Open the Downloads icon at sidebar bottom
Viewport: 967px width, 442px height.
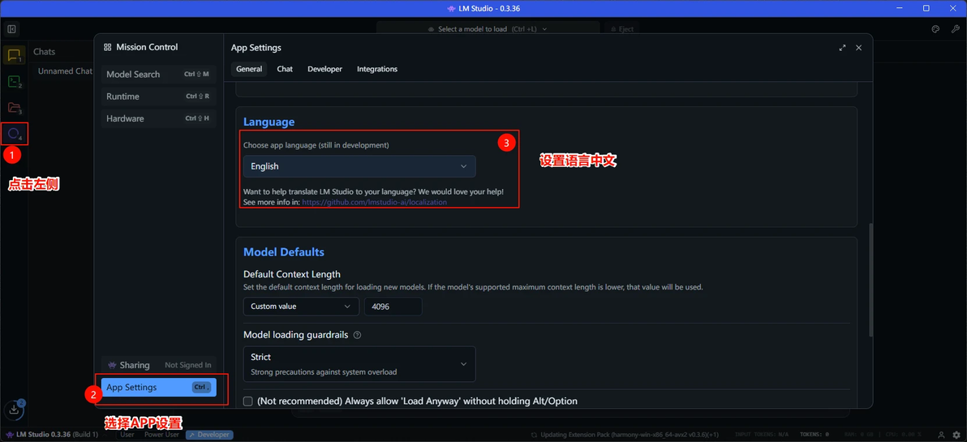pyautogui.click(x=14, y=410)
